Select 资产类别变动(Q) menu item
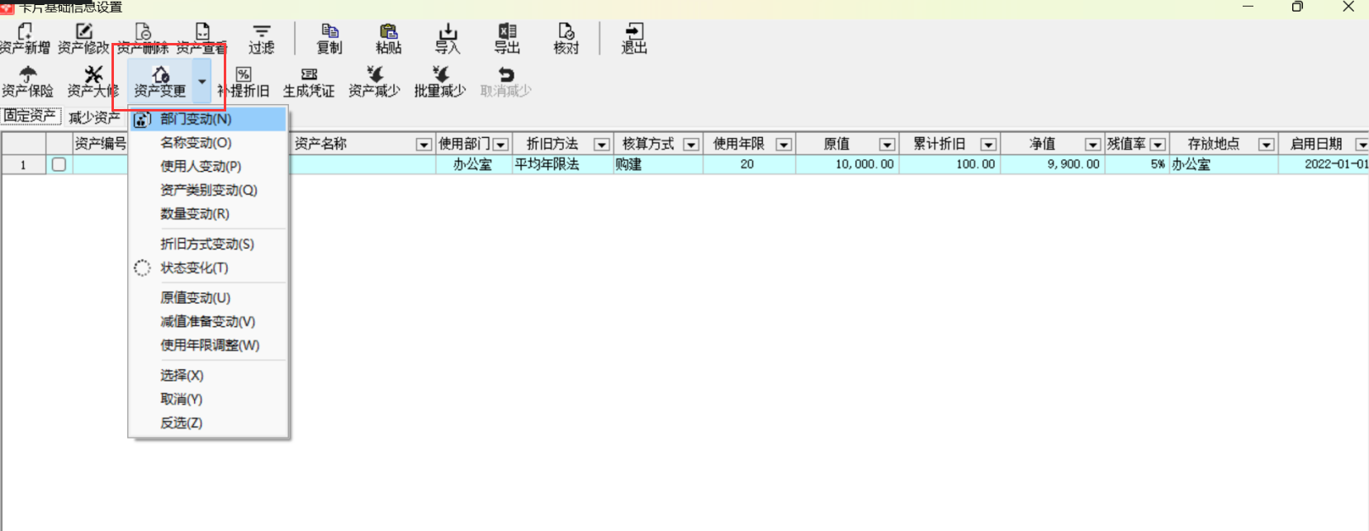The height and width of the screenshot is (531, 1369). (x=208, y=190)
